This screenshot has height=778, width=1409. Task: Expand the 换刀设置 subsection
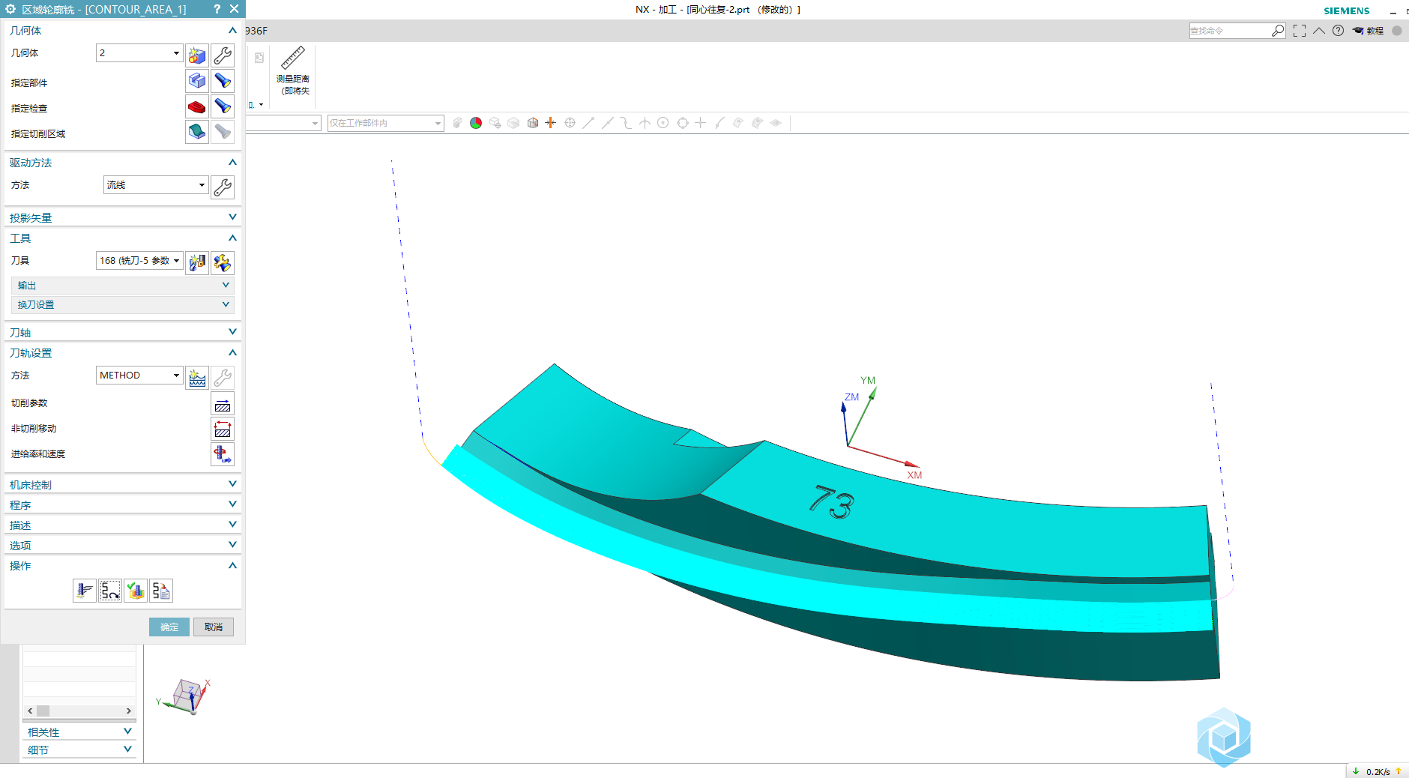coord(122,305)
